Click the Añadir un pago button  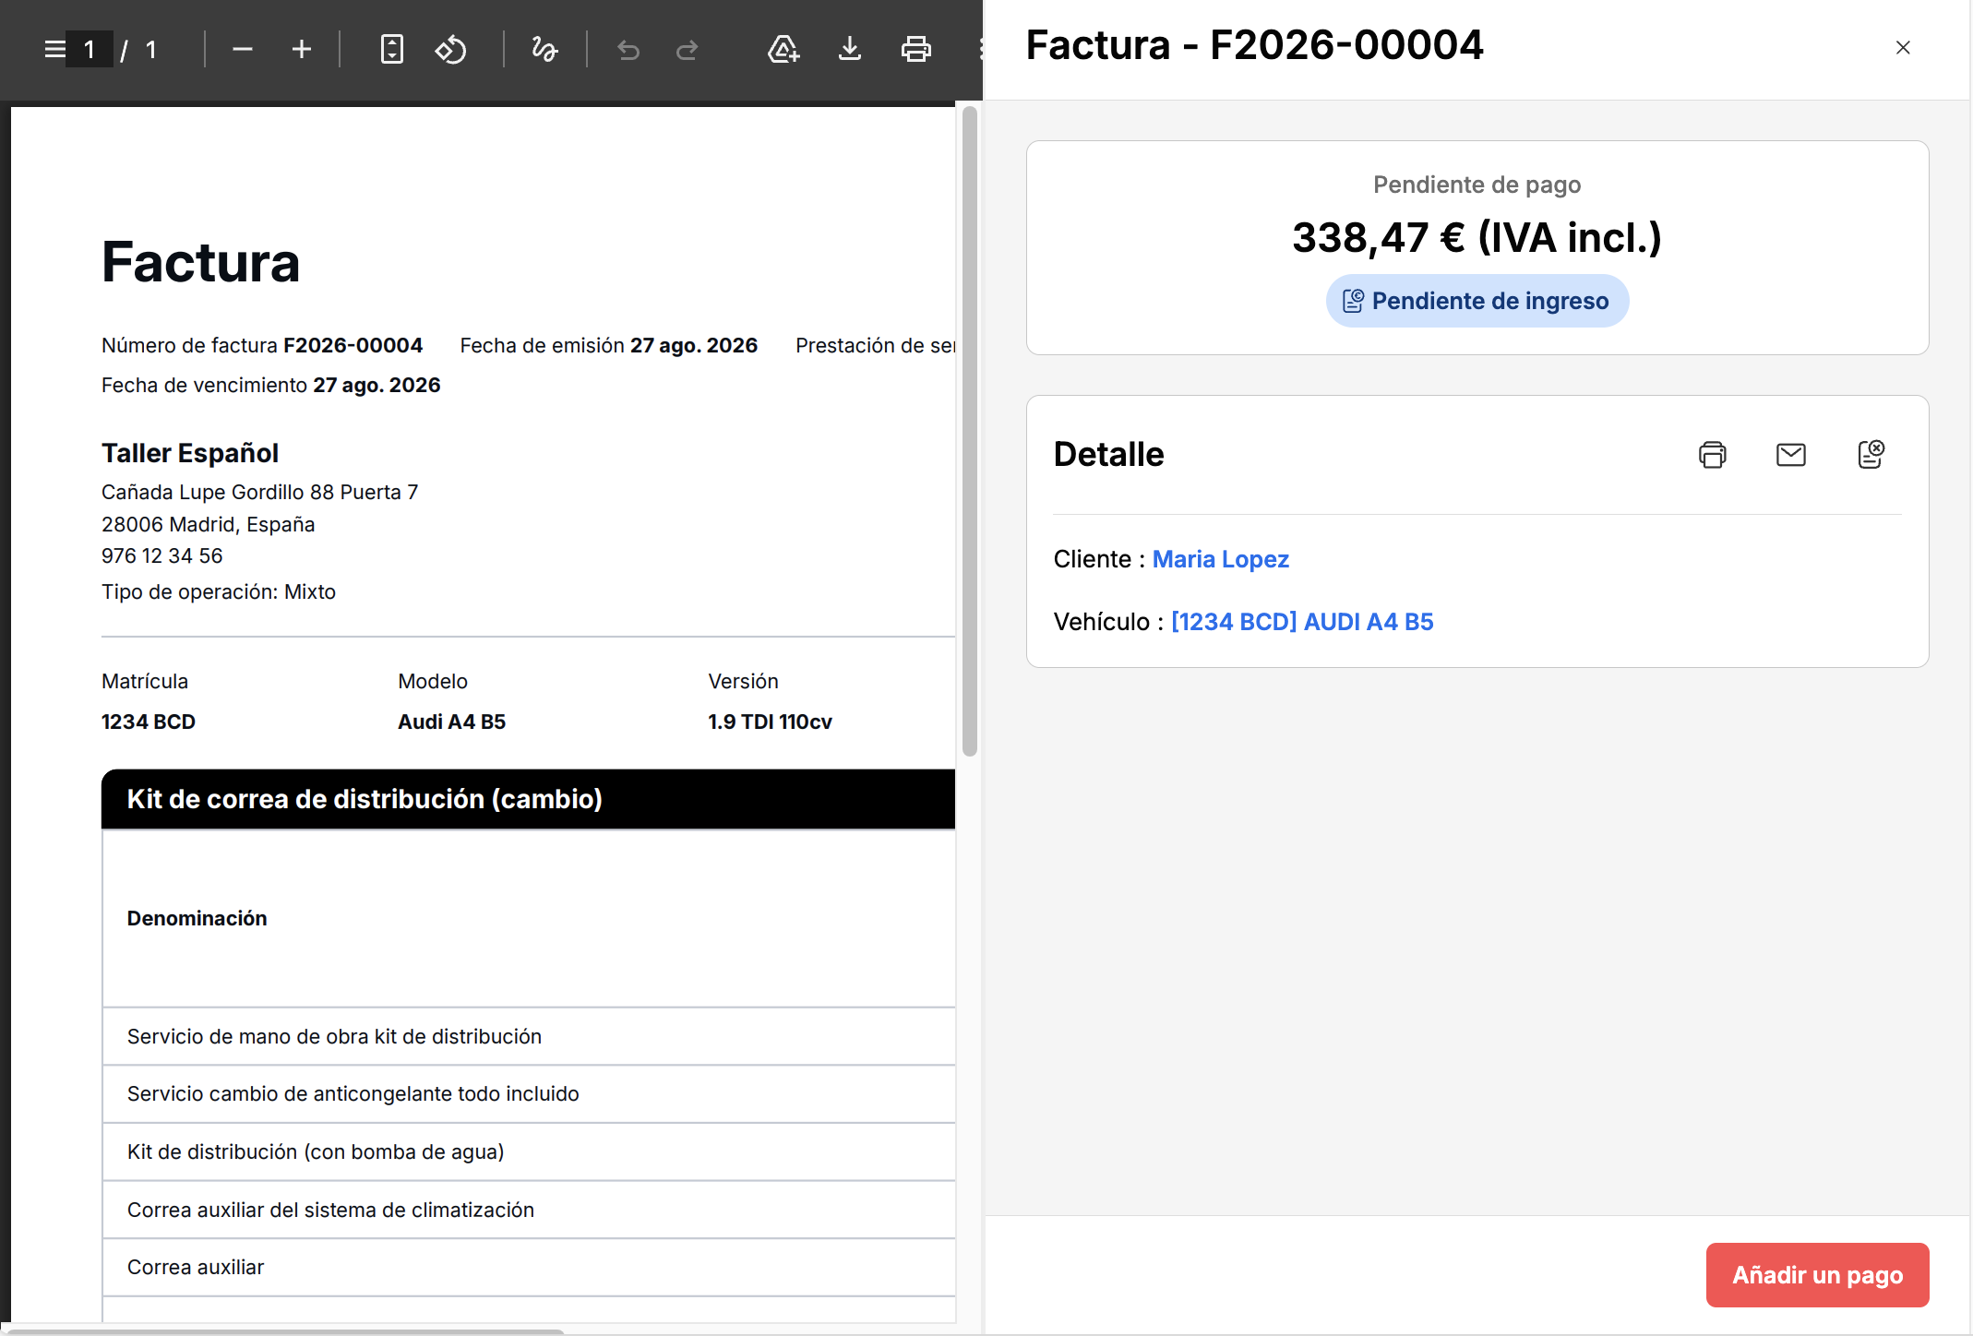tap(1817, 1275)
